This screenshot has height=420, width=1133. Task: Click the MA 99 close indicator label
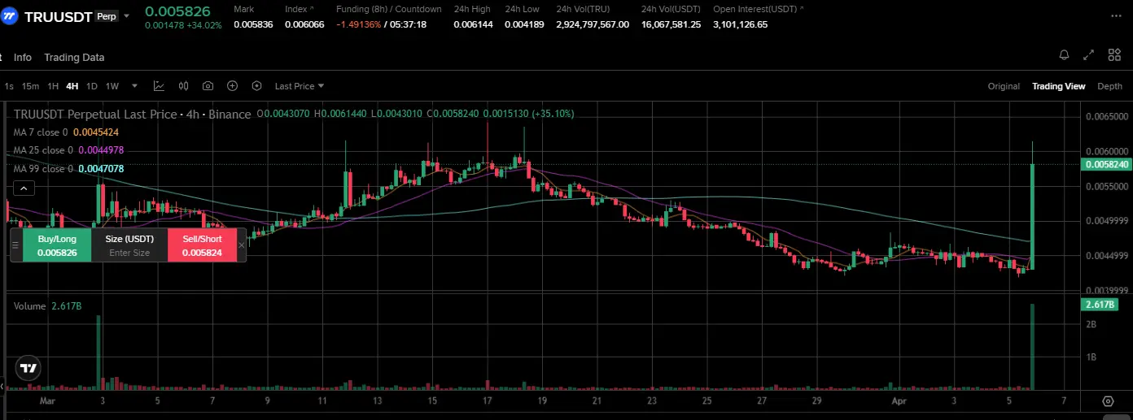69,169
